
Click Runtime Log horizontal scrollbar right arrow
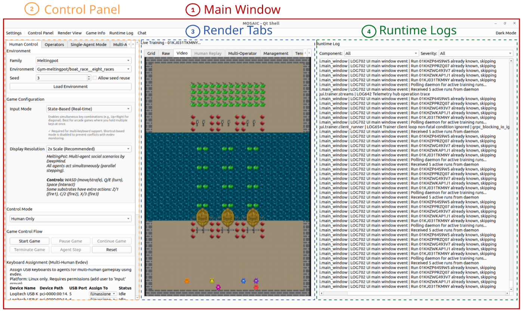point(507,293)
